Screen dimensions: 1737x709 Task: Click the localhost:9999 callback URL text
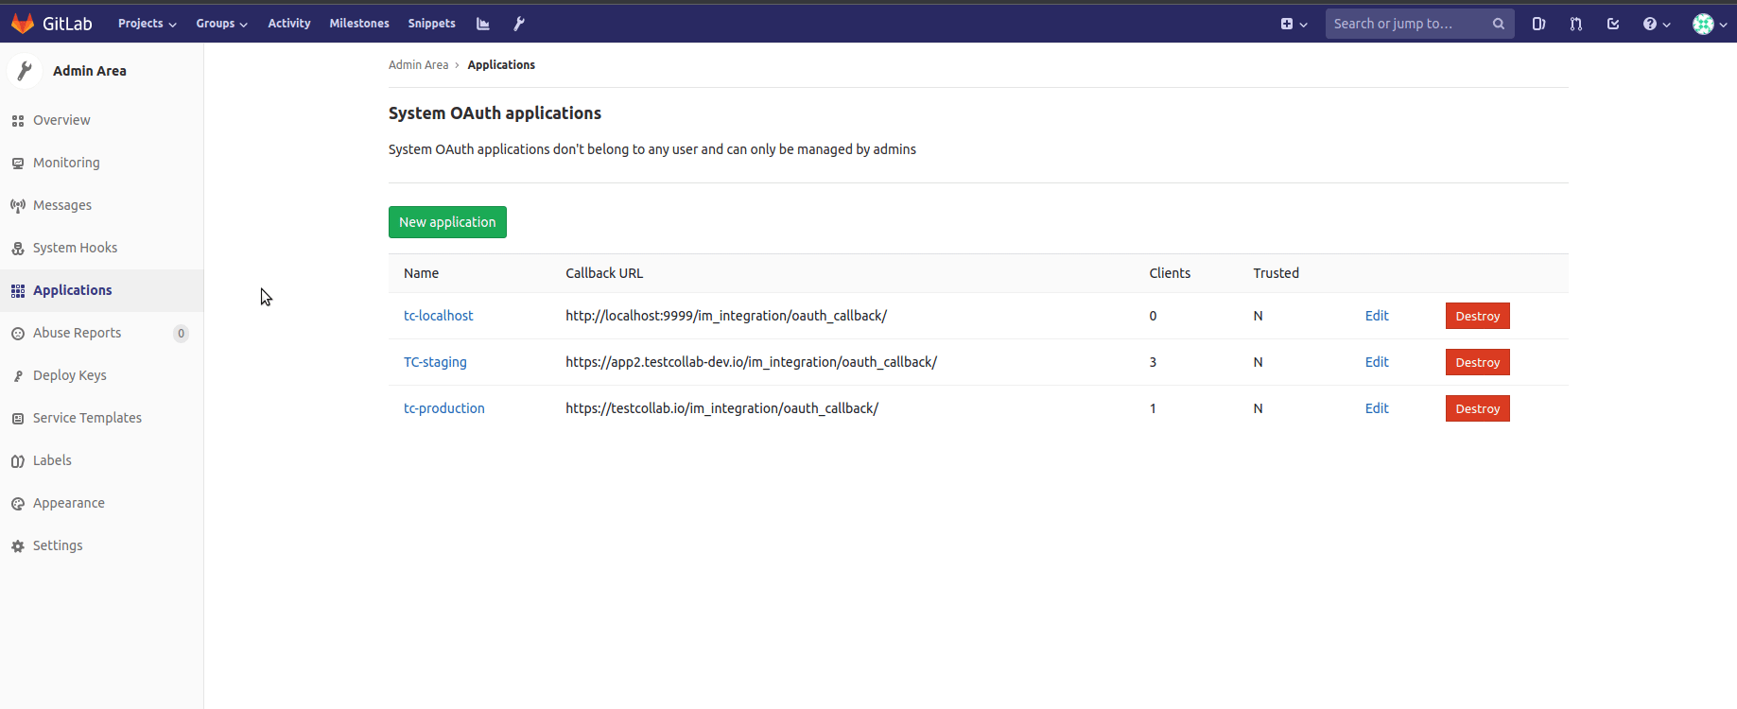coord(726,316)
